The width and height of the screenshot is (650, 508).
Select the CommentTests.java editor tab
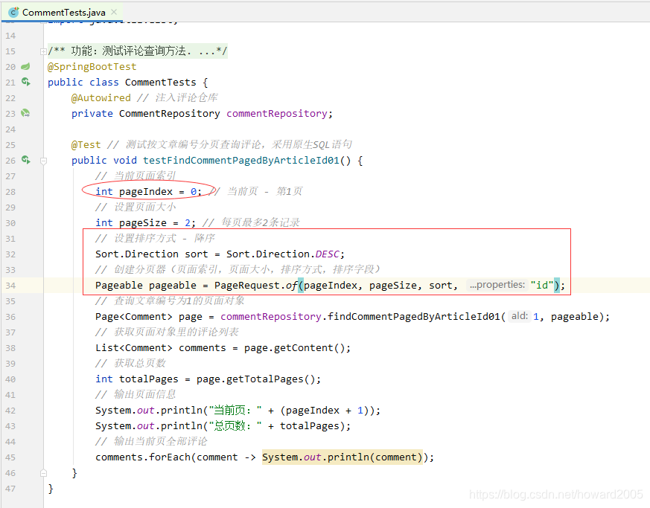63,13
